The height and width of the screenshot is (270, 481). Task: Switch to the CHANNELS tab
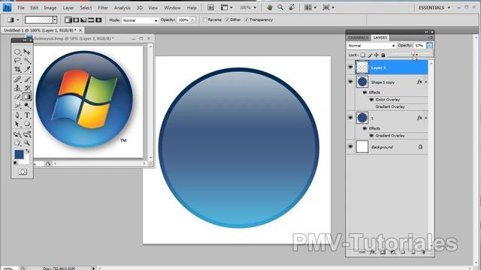[x=358, y=37]
